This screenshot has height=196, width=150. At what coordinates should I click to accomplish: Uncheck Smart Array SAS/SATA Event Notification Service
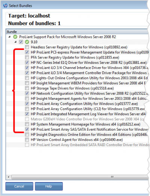pyautogui.click(x=27, y=129)
